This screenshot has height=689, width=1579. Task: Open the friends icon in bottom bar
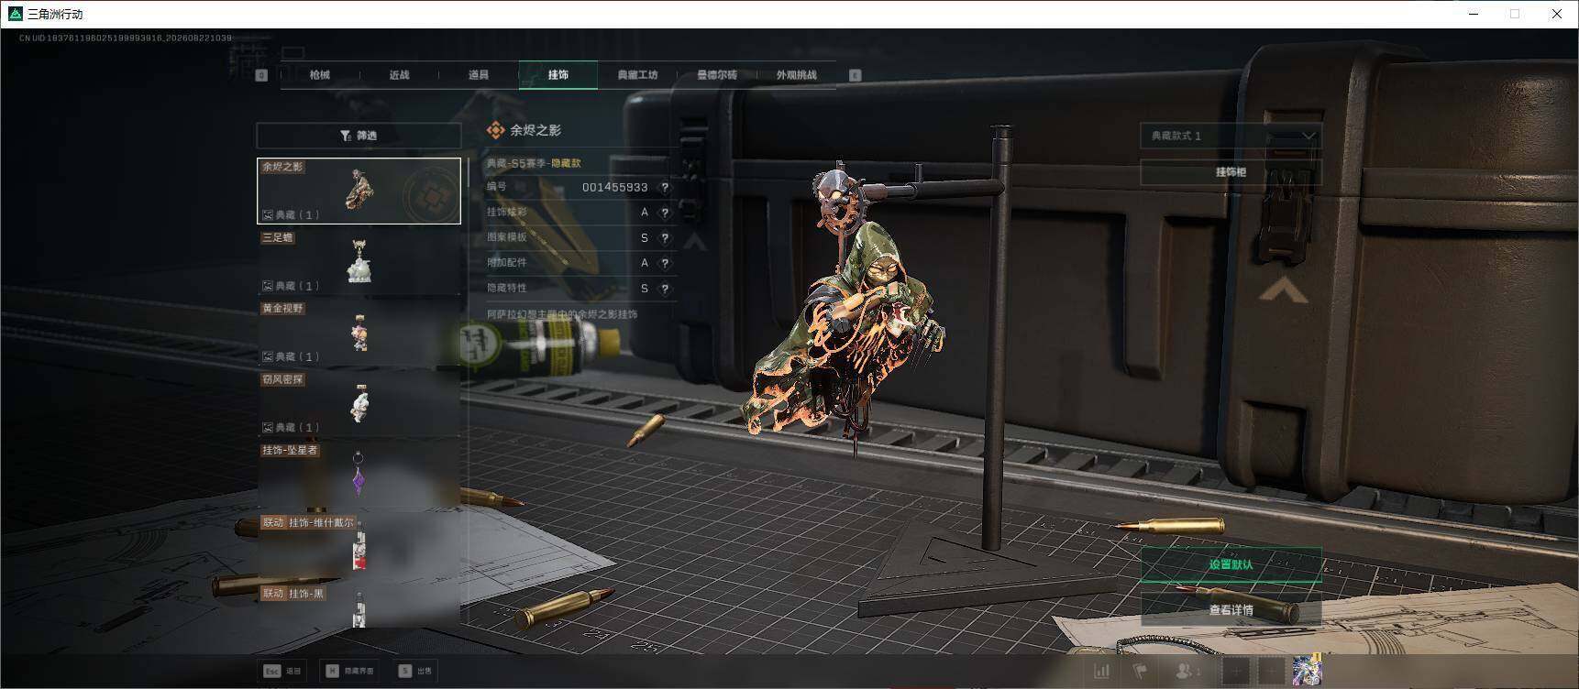click(x=1187, y=672)
